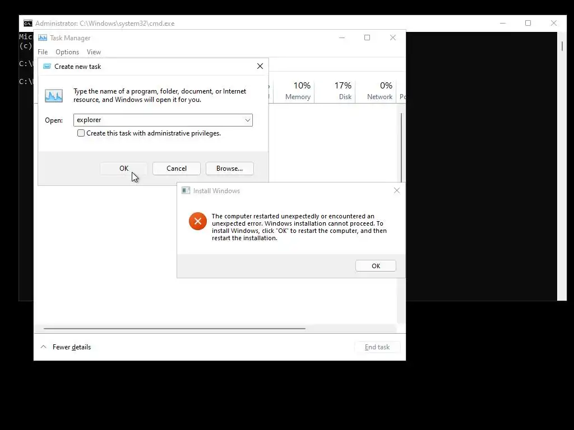This screenshot has height=430, width=574.
Task: Open Task Manager Options menu
Action: click(x=67, y=52)
